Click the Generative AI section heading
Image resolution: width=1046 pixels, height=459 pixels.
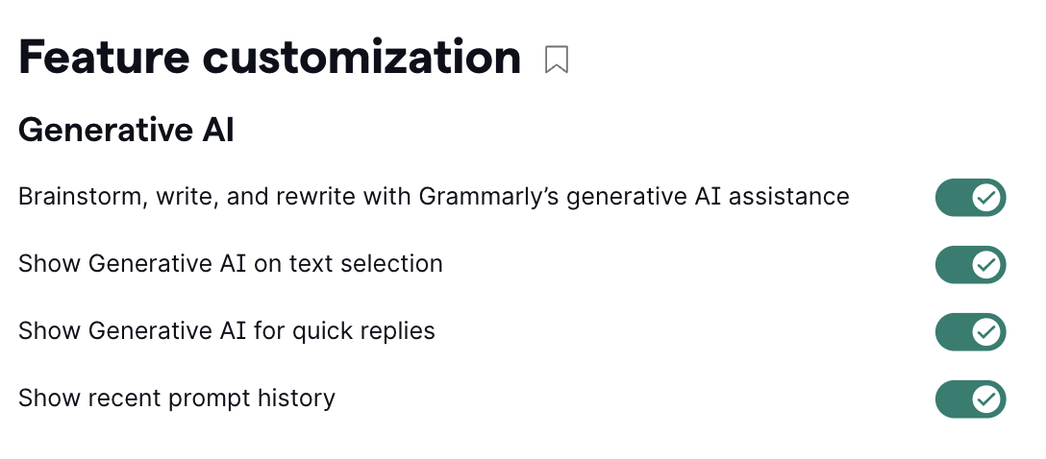point(126,131)
